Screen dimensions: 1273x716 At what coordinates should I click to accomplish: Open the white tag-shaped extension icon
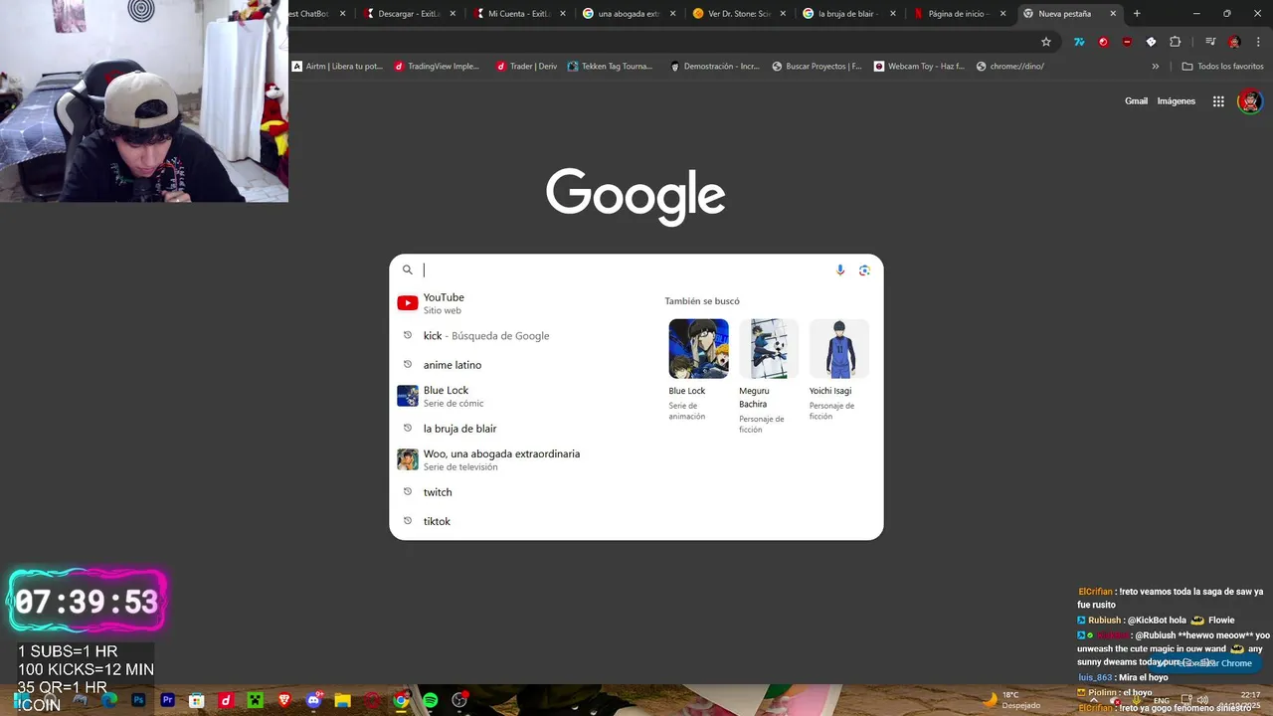[x=1151, y=42]
